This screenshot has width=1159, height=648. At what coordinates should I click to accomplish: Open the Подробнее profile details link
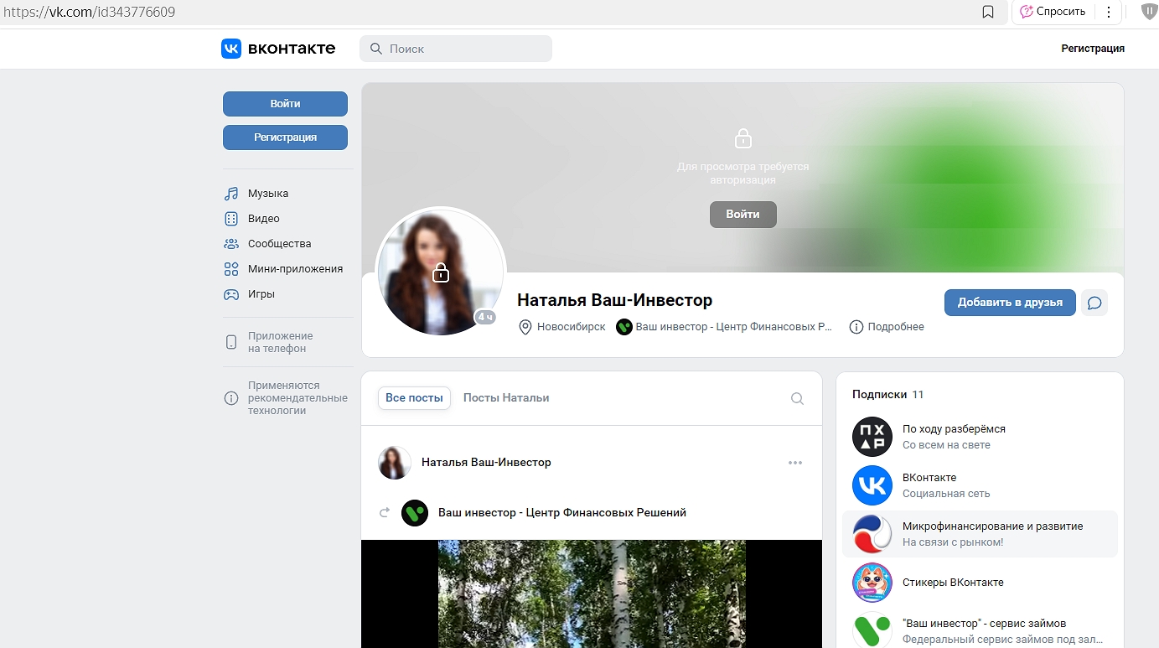[896, 327]
